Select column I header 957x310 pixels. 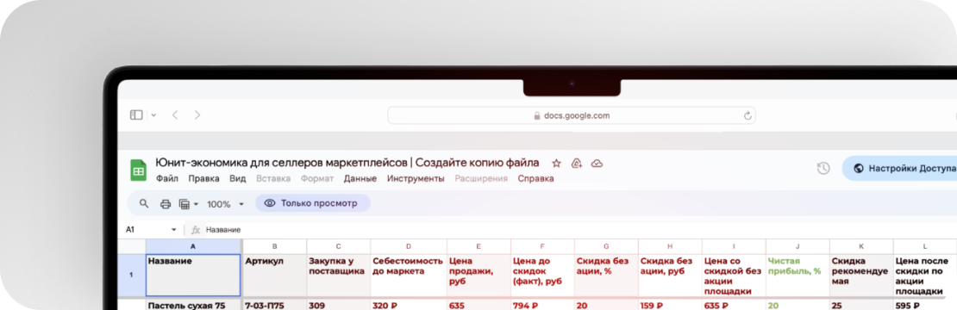(x=734, y=246)
